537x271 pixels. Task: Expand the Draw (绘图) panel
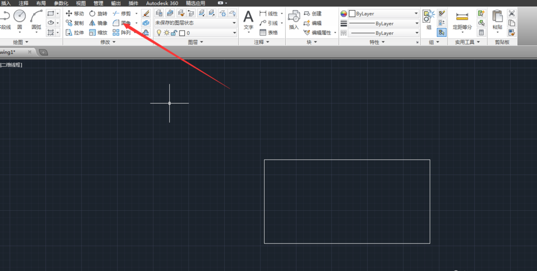20,42
